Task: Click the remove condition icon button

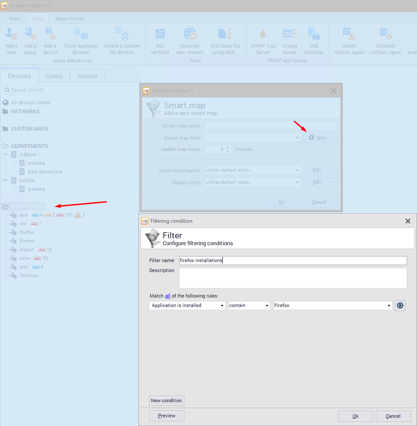Action: [x=400, y=306]
